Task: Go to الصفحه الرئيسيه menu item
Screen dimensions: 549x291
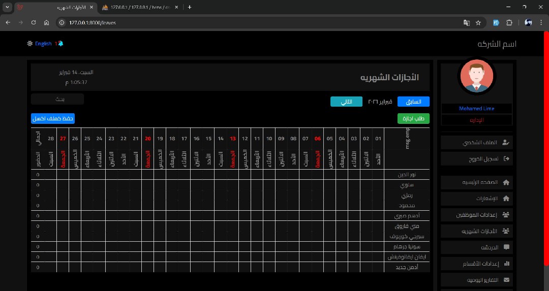Action: [x=476, y=182]
